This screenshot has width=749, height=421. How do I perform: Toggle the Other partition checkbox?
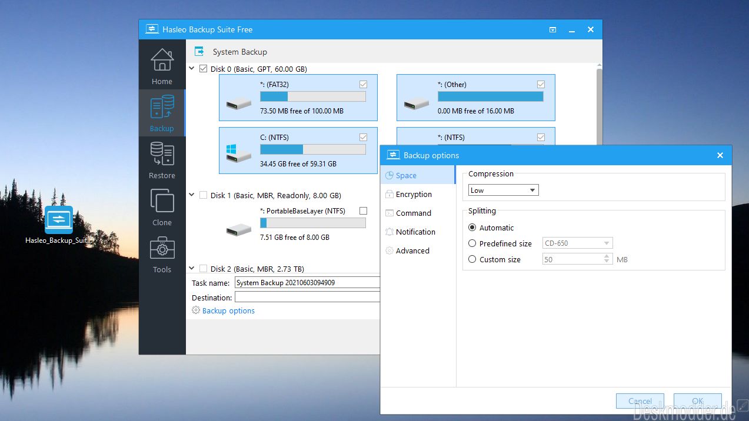[x=541, y=85]
